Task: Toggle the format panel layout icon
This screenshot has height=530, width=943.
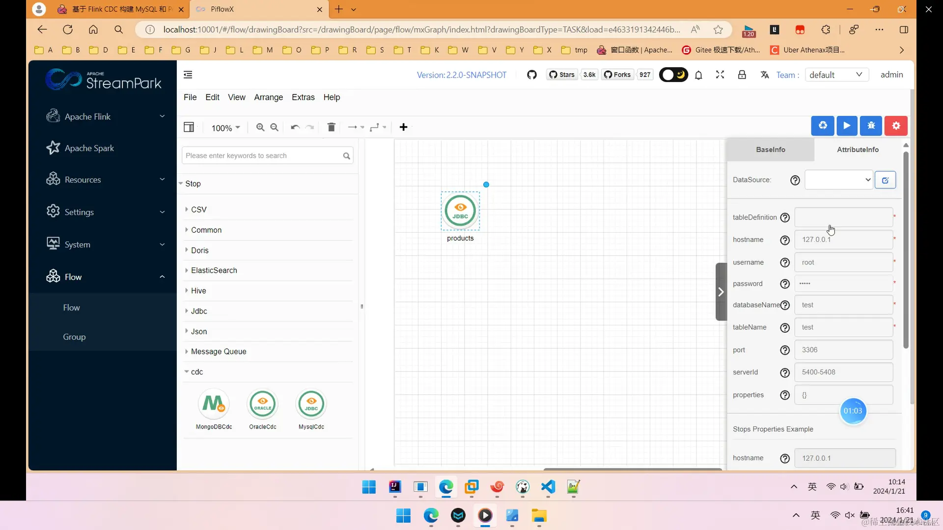Action: (189, 127)
